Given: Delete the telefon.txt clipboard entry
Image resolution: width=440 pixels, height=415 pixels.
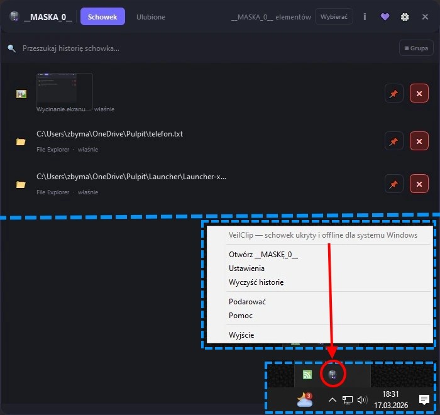Looking at the screenshot, I should tap(419, 142).
